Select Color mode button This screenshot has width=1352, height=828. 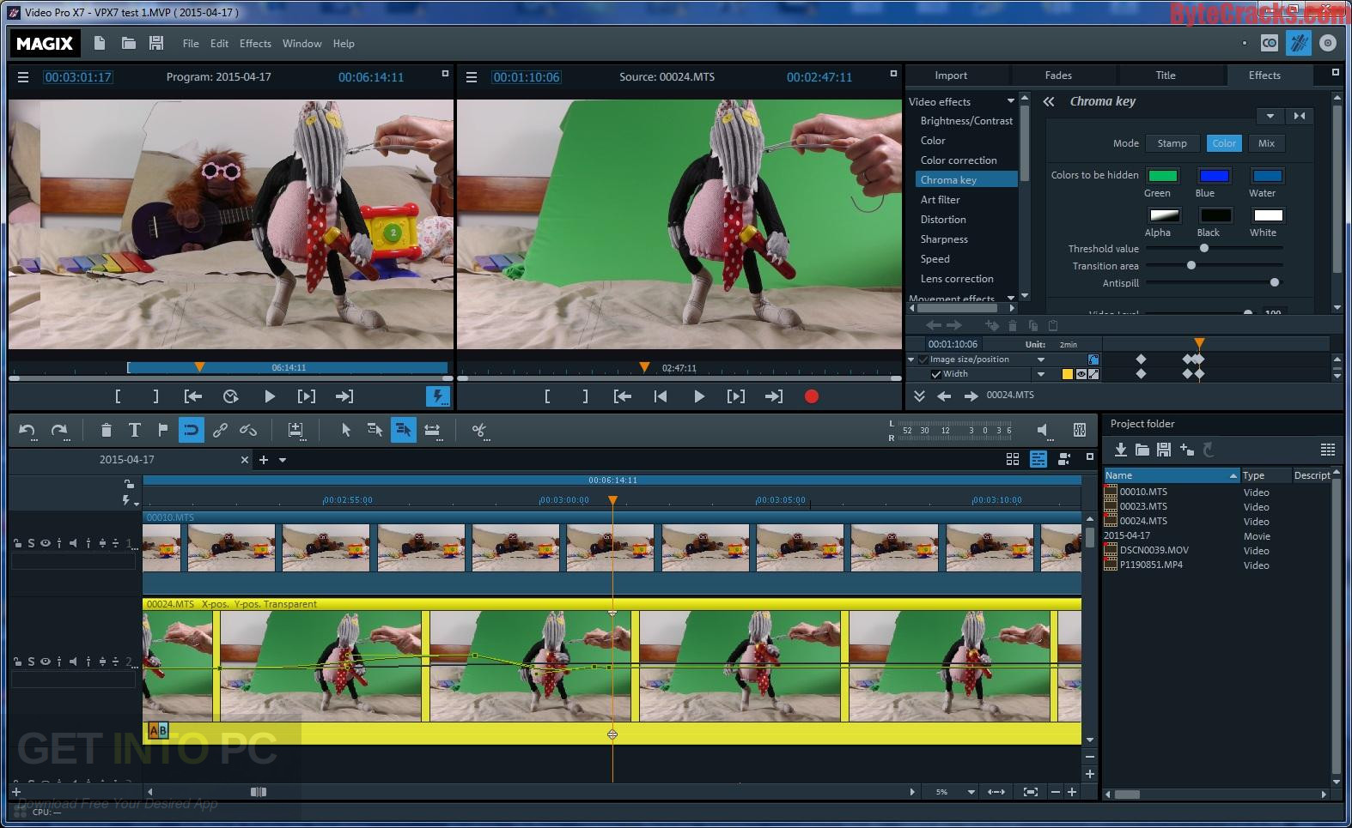pos(1224,143)
